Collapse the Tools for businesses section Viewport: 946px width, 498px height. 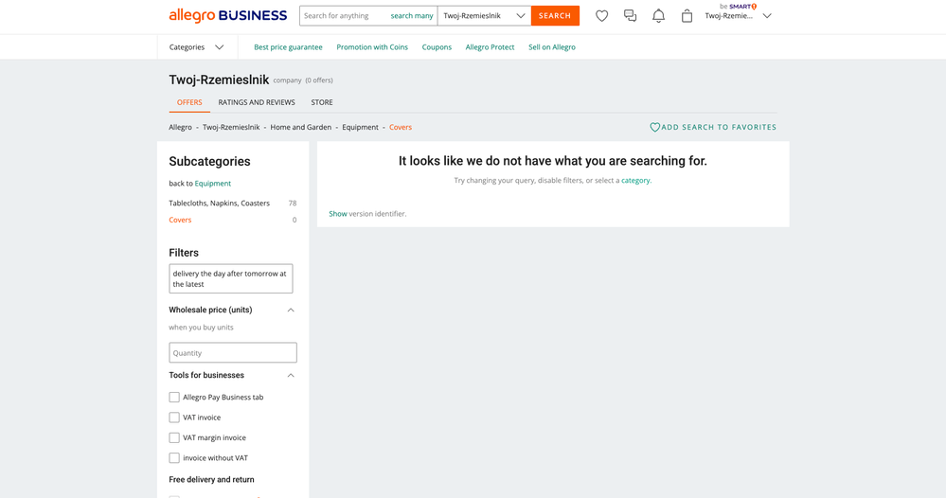(x=291, y=375)
